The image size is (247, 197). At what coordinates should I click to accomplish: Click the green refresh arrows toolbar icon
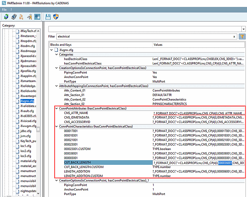6,16
